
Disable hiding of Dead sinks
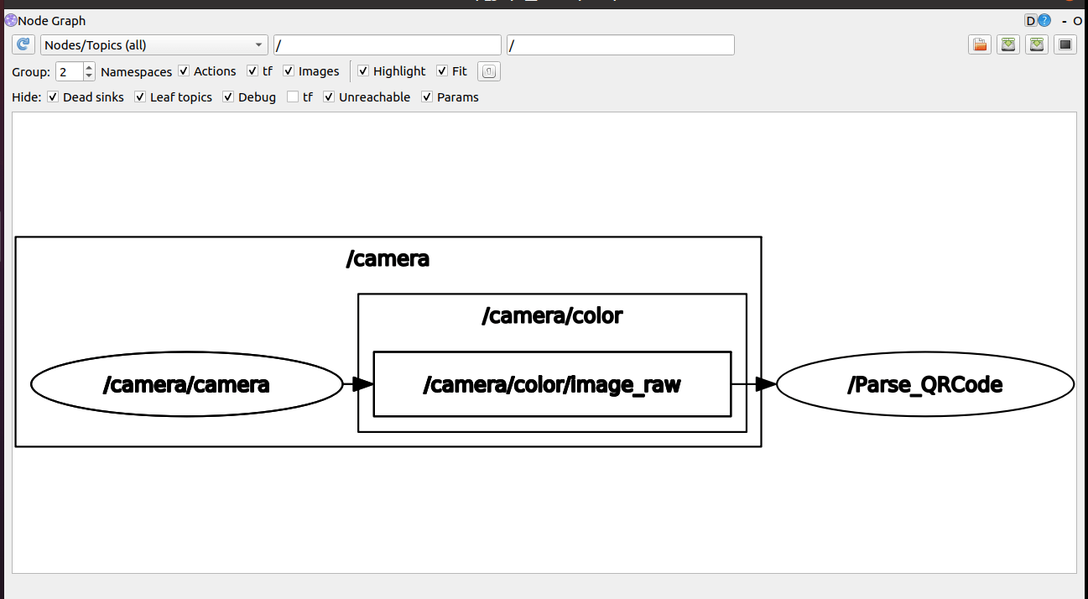53,97
